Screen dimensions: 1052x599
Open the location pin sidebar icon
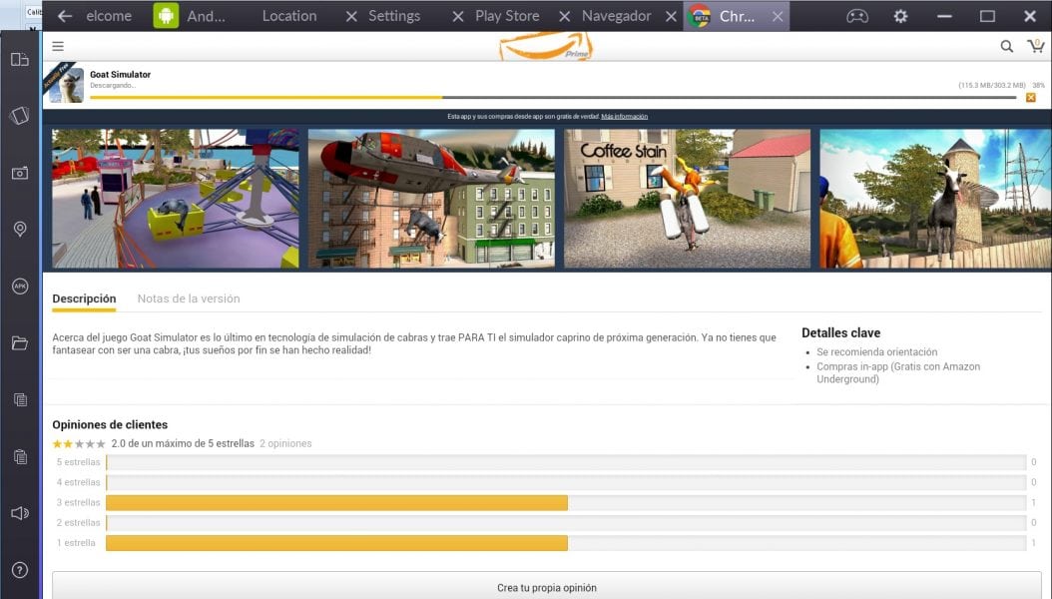19,230
